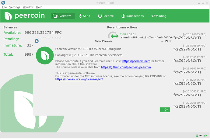Click the Minting anvil icon
This screenshot has height=139, width=210.
coord(153,16)
